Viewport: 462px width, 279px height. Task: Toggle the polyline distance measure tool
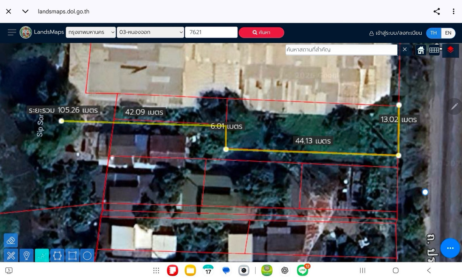click(x=42, y=255)
